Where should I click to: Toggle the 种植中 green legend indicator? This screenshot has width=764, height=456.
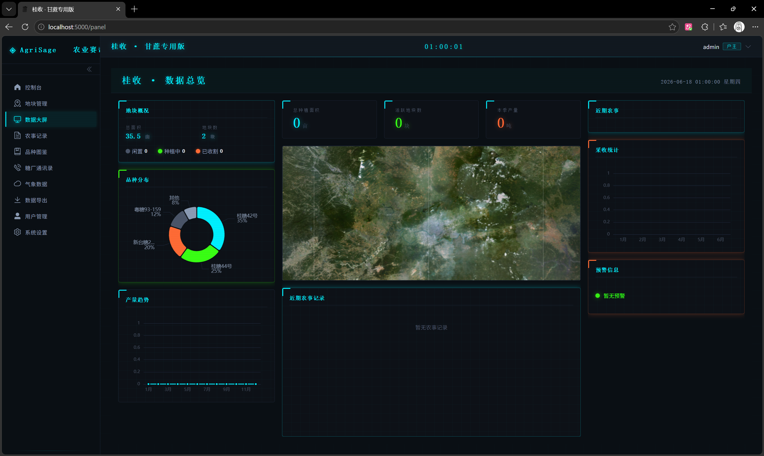pos(160,151)
